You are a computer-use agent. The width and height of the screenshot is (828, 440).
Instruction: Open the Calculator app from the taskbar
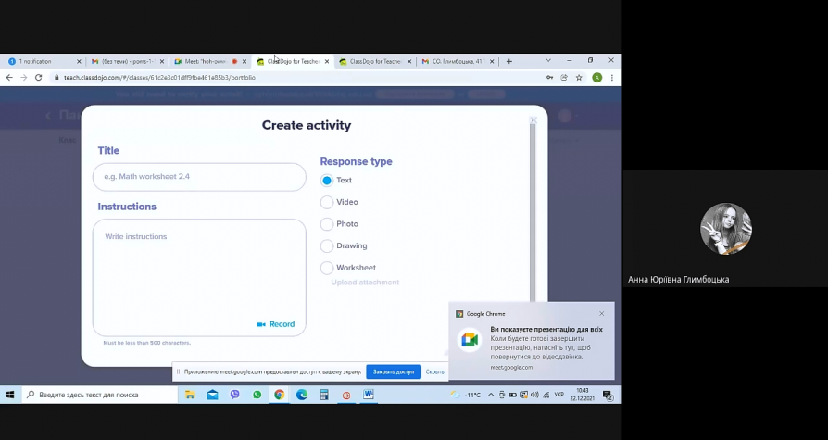324,395
